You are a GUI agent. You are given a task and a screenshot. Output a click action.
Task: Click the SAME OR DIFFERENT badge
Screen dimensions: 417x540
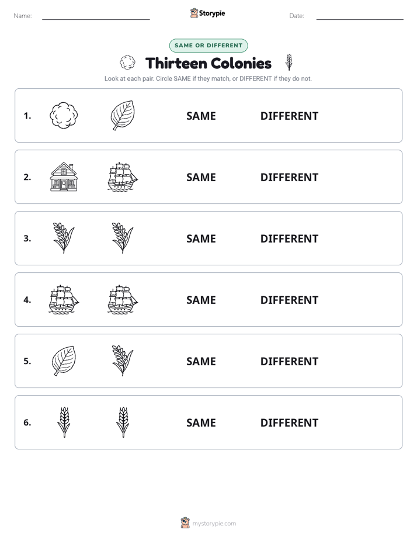click(208, 46)
